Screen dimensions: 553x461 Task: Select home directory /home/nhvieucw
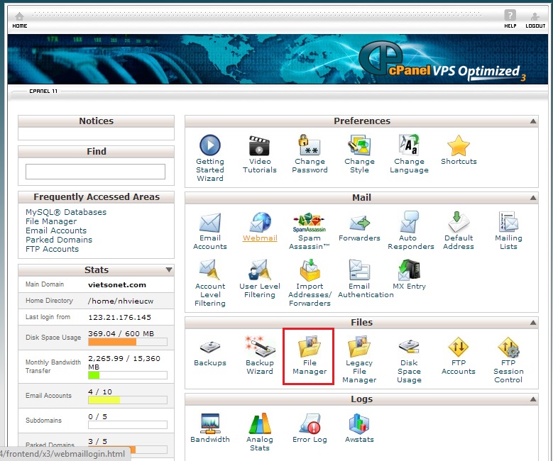121,301
